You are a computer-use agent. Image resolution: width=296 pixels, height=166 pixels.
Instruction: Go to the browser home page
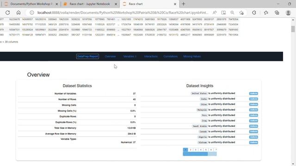tap(18, 12)
